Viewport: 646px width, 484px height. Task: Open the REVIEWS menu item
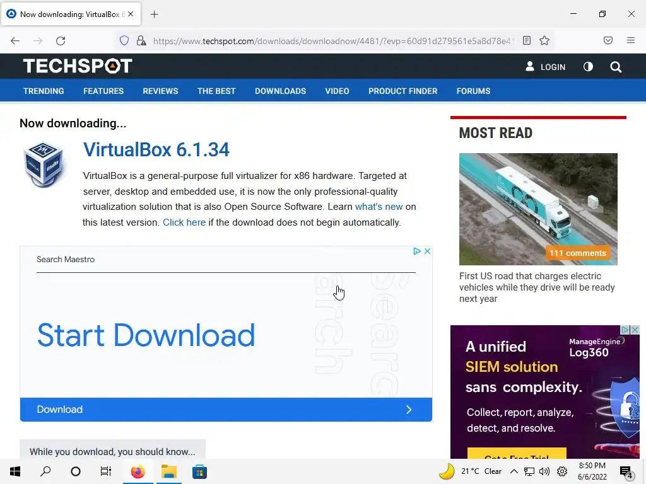[160, 91]
